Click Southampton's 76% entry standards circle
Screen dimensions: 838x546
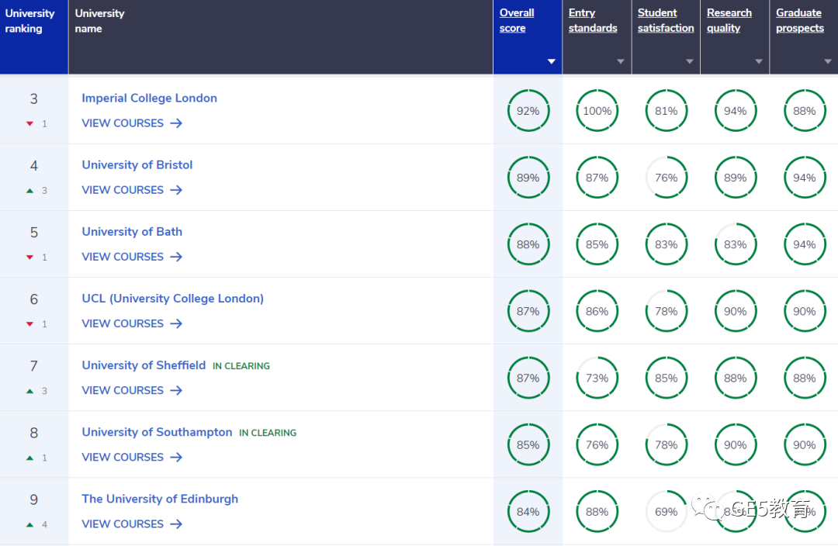coord(597,444)
